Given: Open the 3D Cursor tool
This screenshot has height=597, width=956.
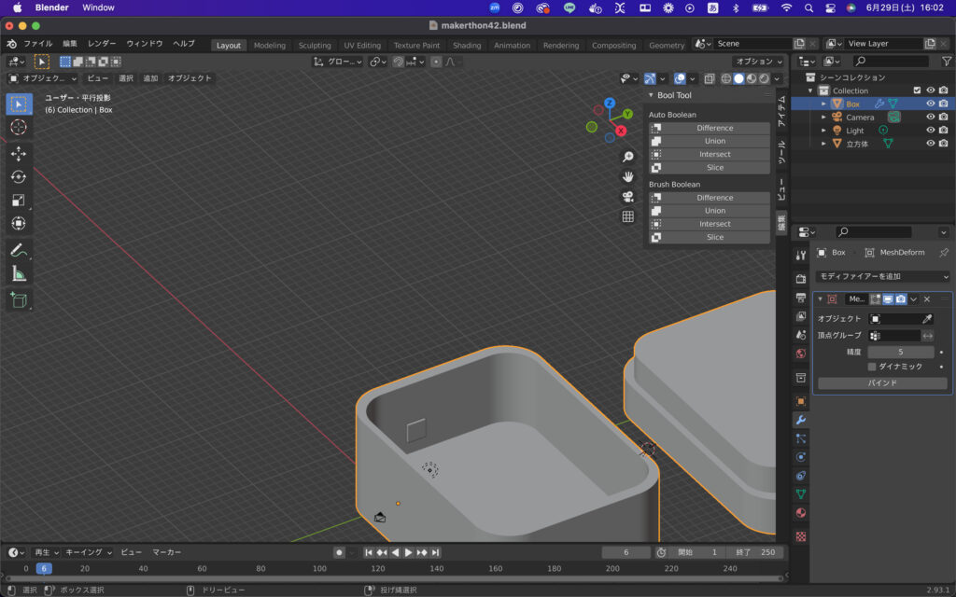Looking at the screenshot, I should pyautogui.click(x=19, y=129).
